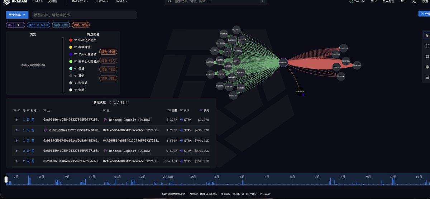Toggle 个人和基金会 filter
The image size is (430, 199).
(83, 54)
